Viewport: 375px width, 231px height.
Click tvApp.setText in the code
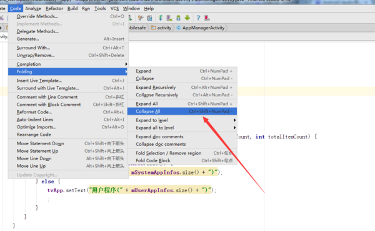(x=66, y=190)
